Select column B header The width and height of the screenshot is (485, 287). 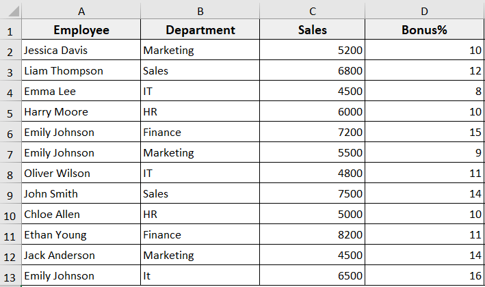pos(200,10)
